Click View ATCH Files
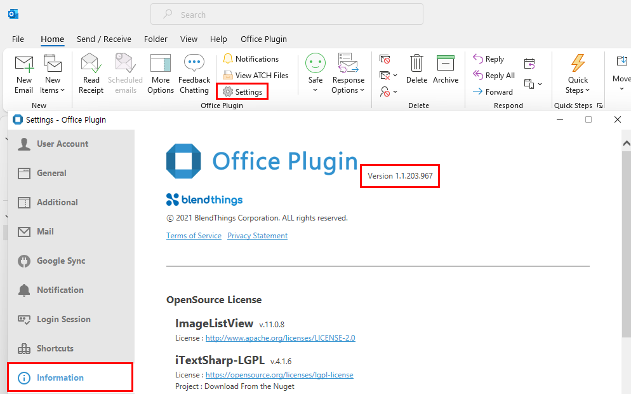Viewport: 631px width, 394px height. point(256,76)
